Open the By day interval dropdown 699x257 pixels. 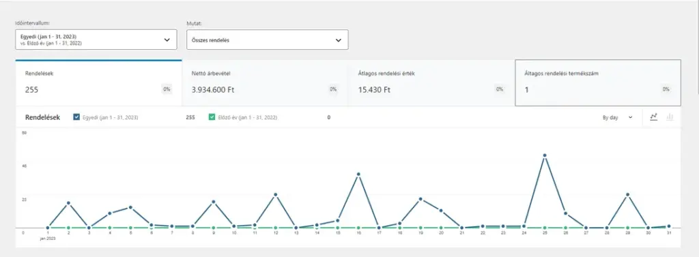point(617,117)
